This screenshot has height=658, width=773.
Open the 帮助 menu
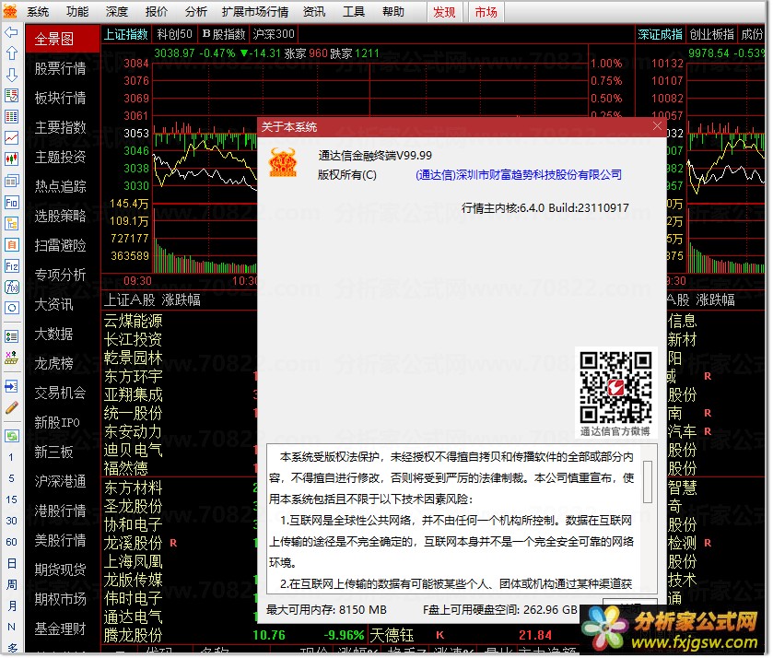coord(392,11)
